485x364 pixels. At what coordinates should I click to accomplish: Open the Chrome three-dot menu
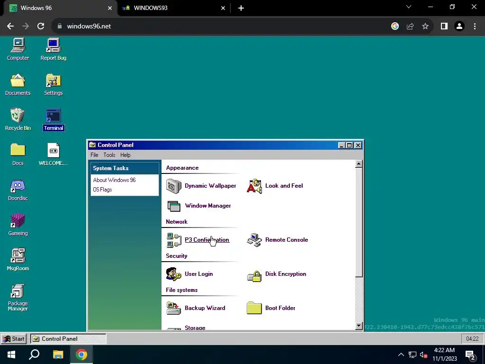coord(475,27)
